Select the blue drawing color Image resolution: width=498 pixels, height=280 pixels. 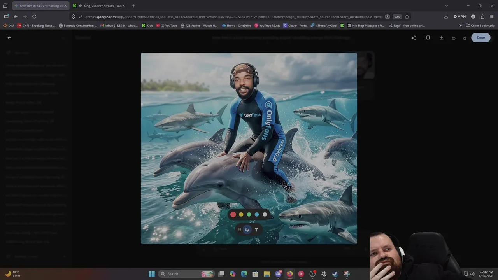[x=257, y=214]
